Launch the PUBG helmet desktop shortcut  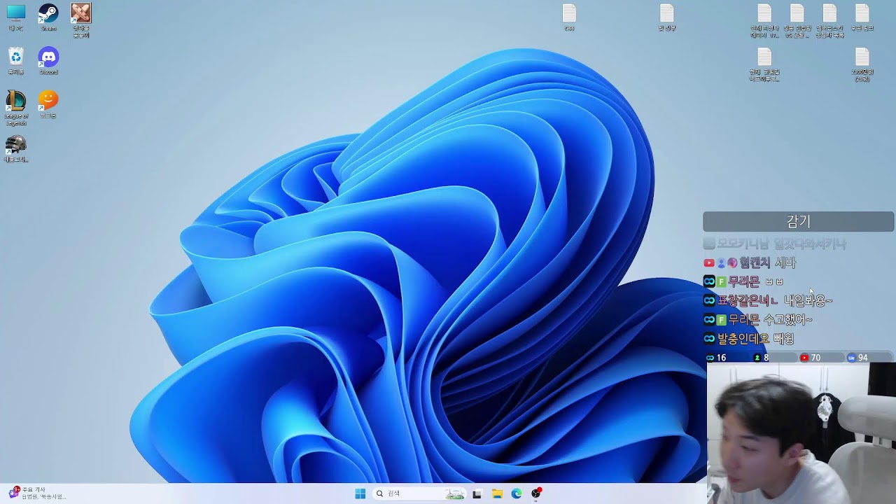pyautogui.click(x=15, y=148)
